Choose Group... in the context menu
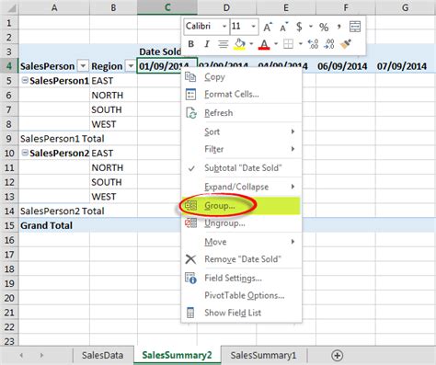The height and width of the screenshot is (365, 436). [241, 206]
